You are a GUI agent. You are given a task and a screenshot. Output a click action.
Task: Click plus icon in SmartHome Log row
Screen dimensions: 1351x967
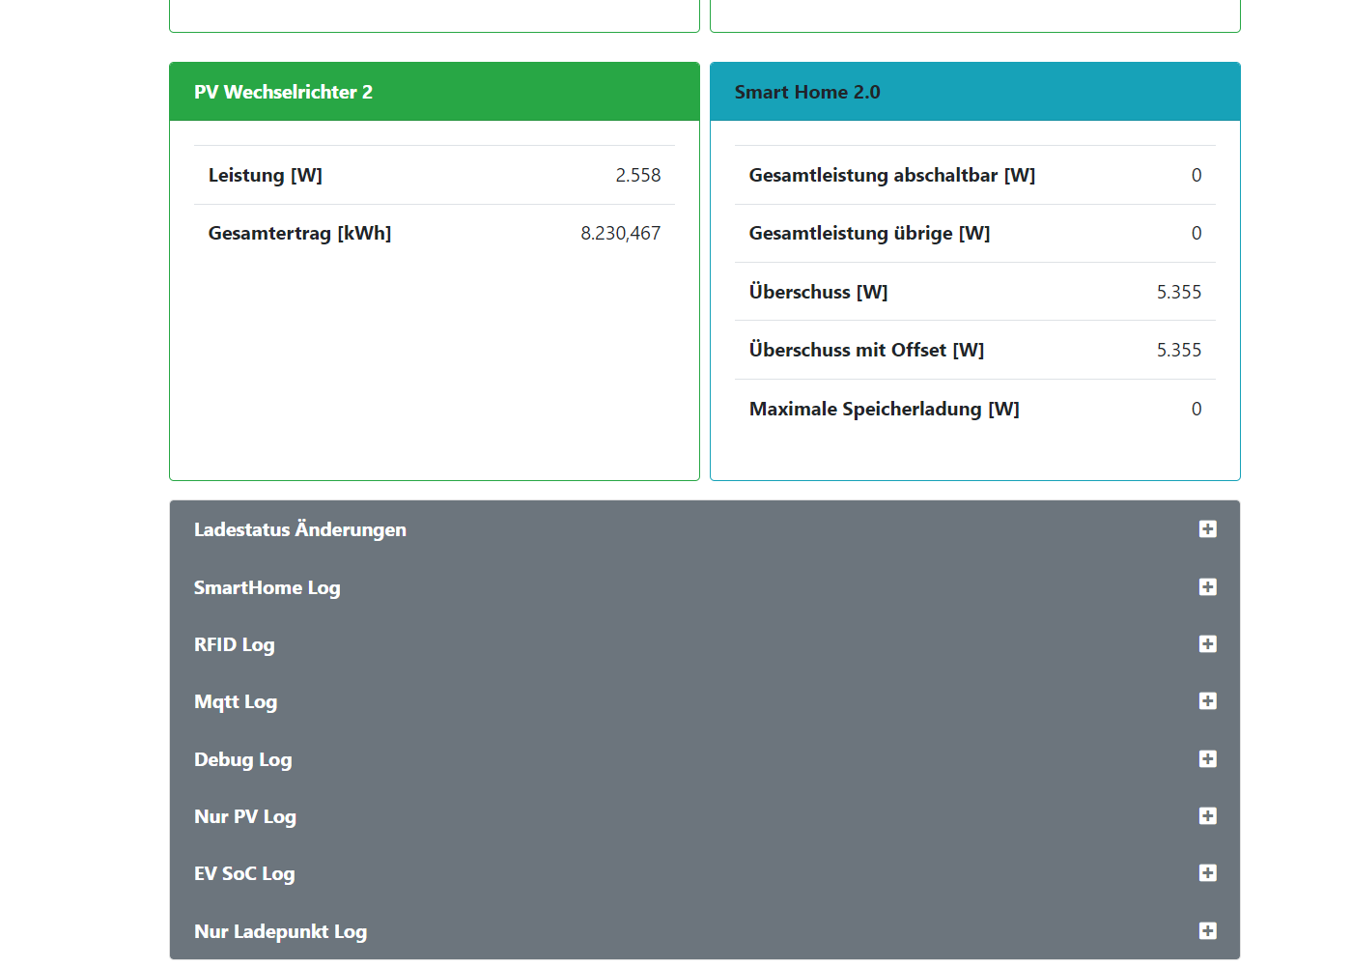pos(1207,587)
